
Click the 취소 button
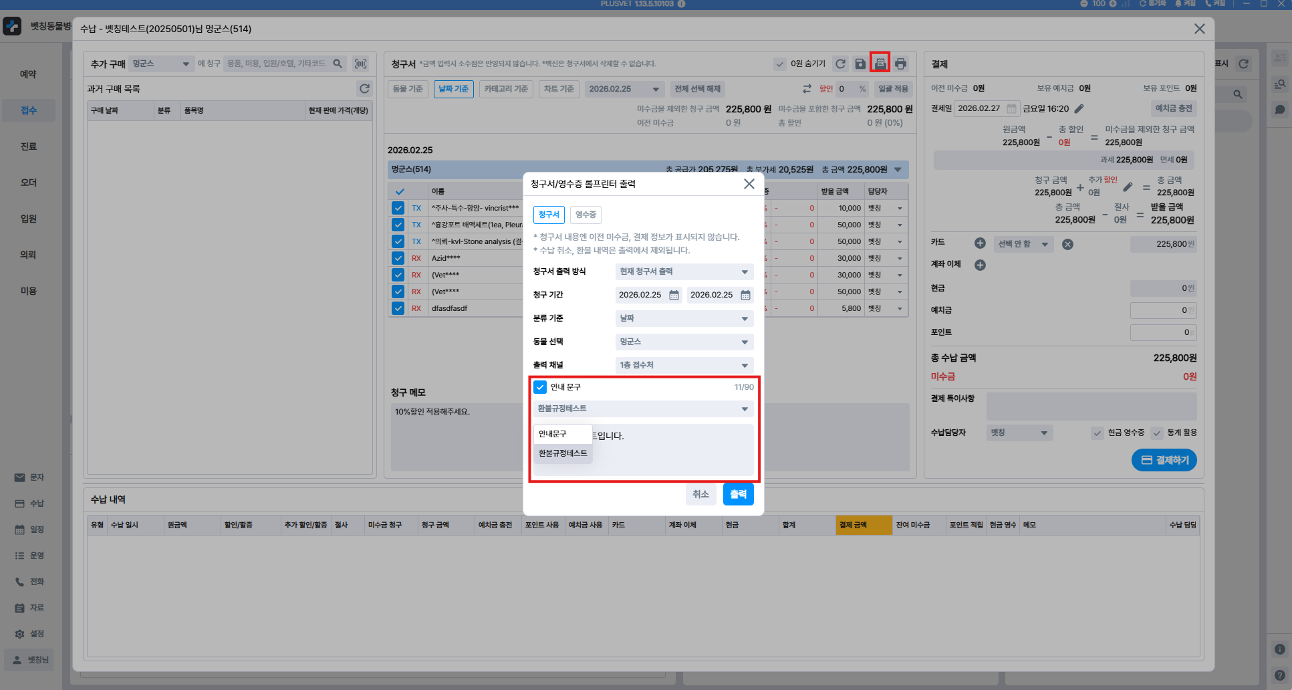700,494
